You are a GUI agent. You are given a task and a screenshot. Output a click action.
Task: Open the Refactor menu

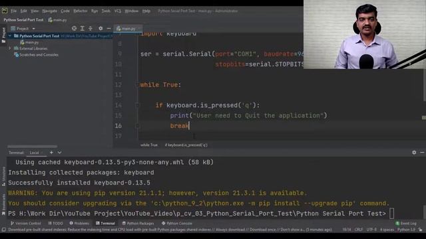point(81,11)
